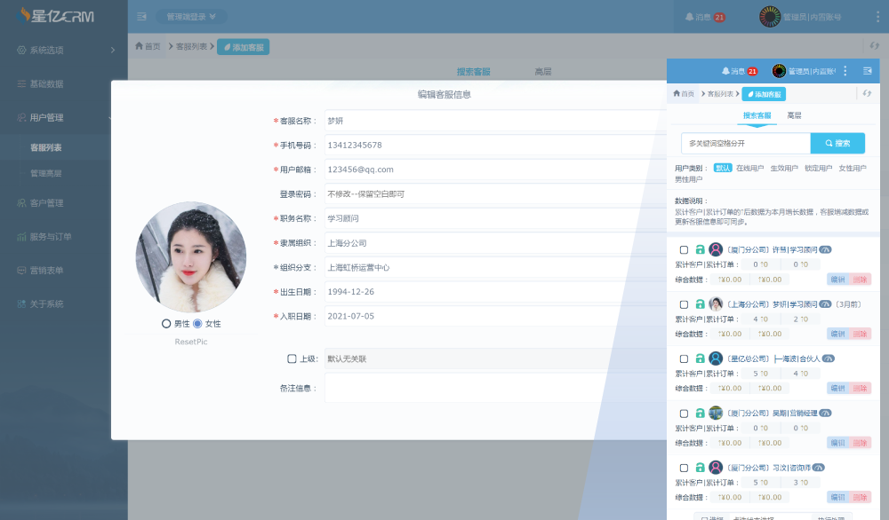The width and height of the screenshot is (889, 520).
Task: Open the 管理端登录 dropdown
Action: [193, 15]
